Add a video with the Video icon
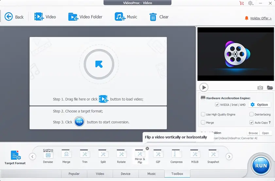The height and width of the screenshot is (181, 275). pyautogui.click(x=39, y=17)
